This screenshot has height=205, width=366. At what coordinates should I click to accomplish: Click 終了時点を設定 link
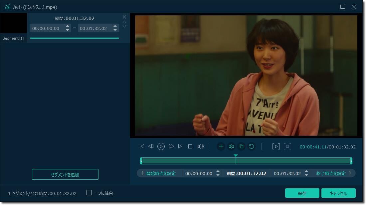click(x=331, y=173)
